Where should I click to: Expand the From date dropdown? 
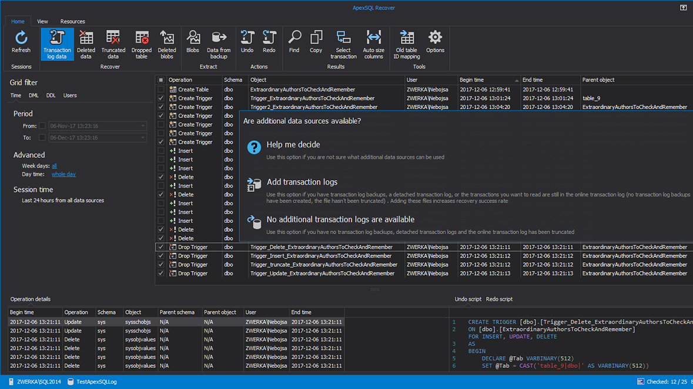(142, 126)
